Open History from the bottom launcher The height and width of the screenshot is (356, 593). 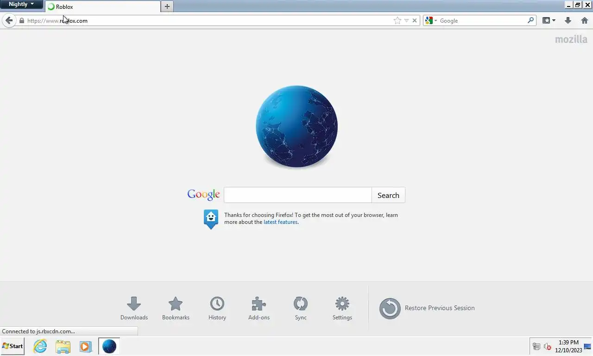click(217, 308)
